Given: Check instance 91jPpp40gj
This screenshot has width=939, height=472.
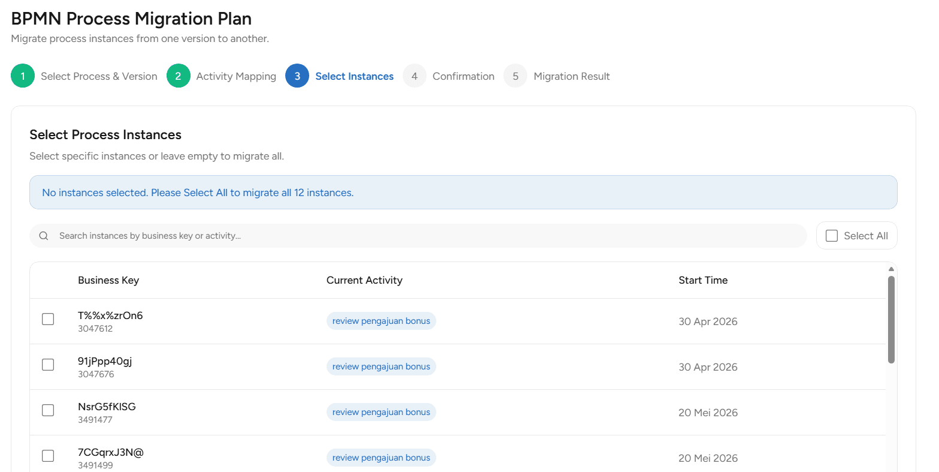Looking at the screenshot, I should pos(48,365).
